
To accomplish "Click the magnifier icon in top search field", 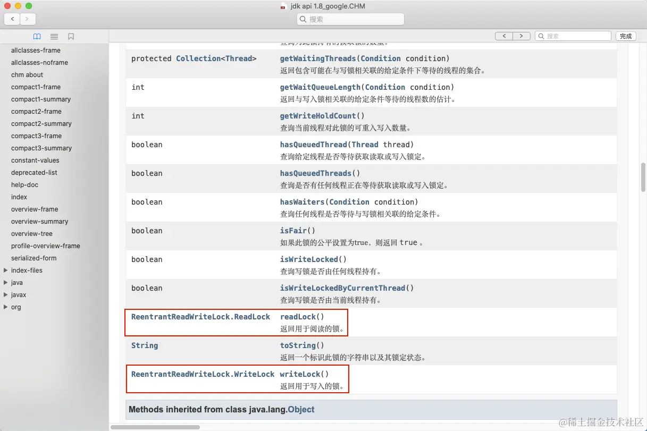I will 303,19.
